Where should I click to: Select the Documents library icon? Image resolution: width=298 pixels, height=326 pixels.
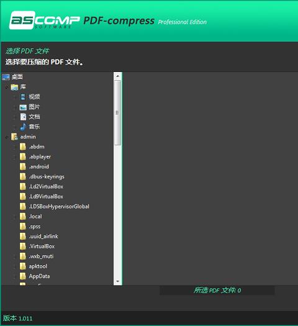pos(23,117)
